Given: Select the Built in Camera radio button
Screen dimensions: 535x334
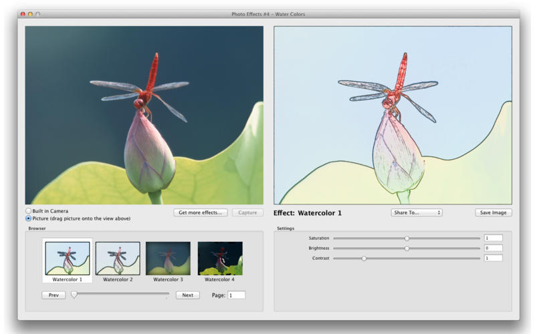Looking at the screenshot, I should pos(28,211).
